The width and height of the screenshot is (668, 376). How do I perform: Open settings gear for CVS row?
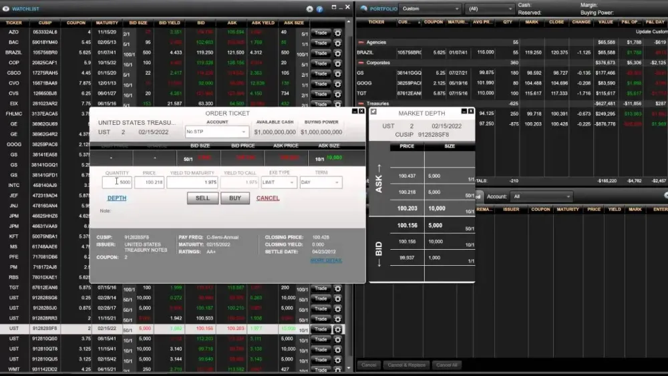coord(338,94)
